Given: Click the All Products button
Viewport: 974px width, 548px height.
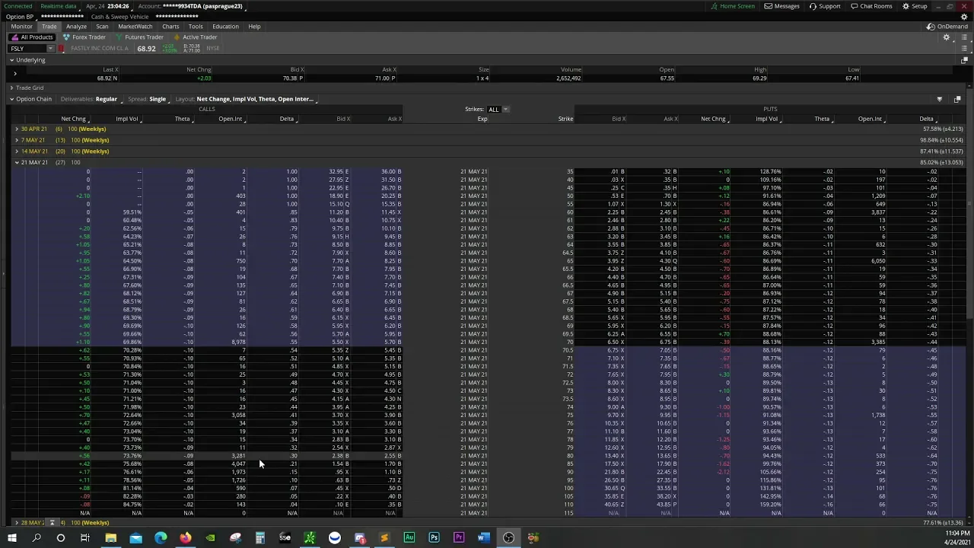Looking at the screenshot, I should coord(33,37).
